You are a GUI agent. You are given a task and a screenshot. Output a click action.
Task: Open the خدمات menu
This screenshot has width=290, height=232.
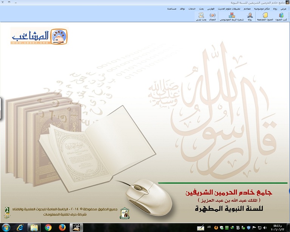point(192,9)
